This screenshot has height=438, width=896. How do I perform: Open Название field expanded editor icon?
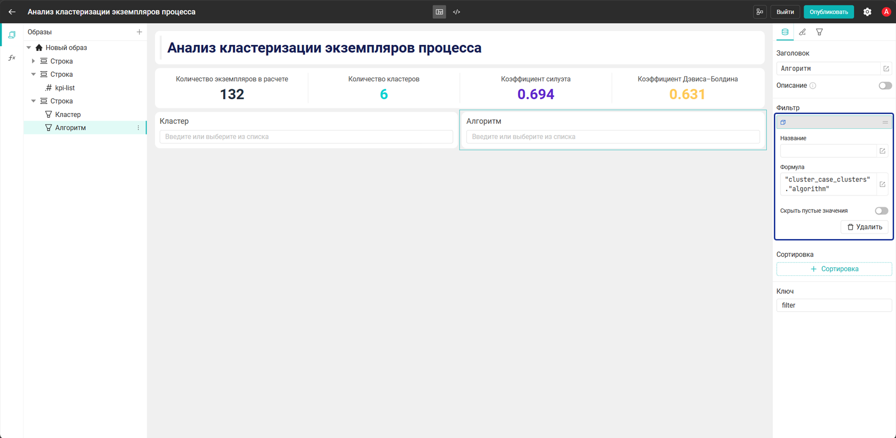882,151
